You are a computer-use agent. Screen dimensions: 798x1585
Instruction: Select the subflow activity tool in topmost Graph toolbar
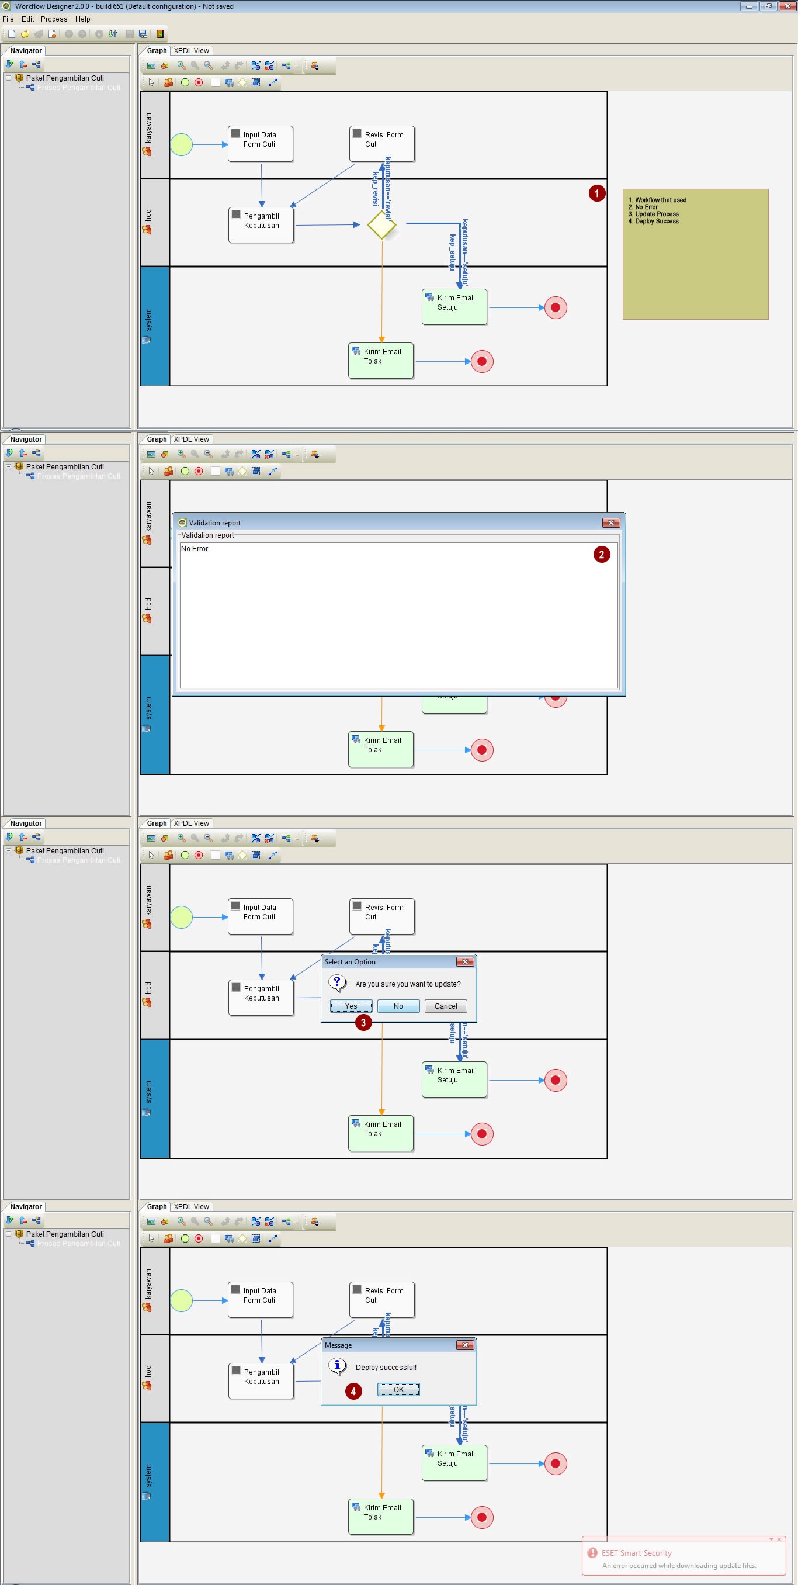pyautogui.click(x=229, y=82)
